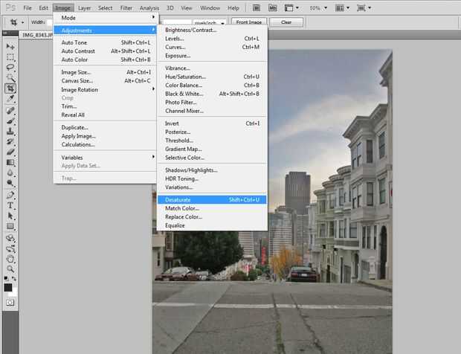Image resolution: width=461 pixels, height=354 pixels.
Task: Toggle Quick Mask mode
Action: [x=10, y=303]
